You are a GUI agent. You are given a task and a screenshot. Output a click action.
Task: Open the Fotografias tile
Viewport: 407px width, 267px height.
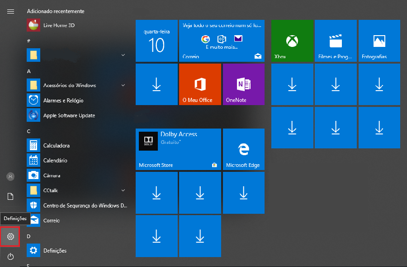point(379,41)
